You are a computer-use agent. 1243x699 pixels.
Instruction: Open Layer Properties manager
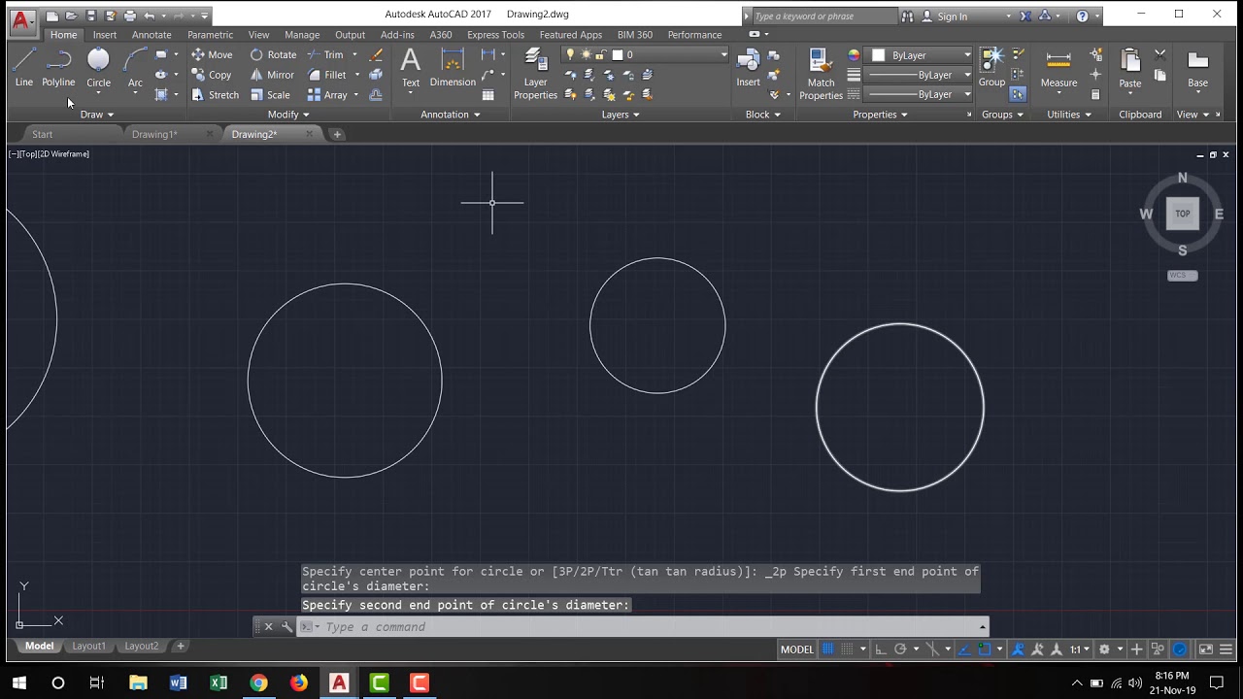pos(535,74)
